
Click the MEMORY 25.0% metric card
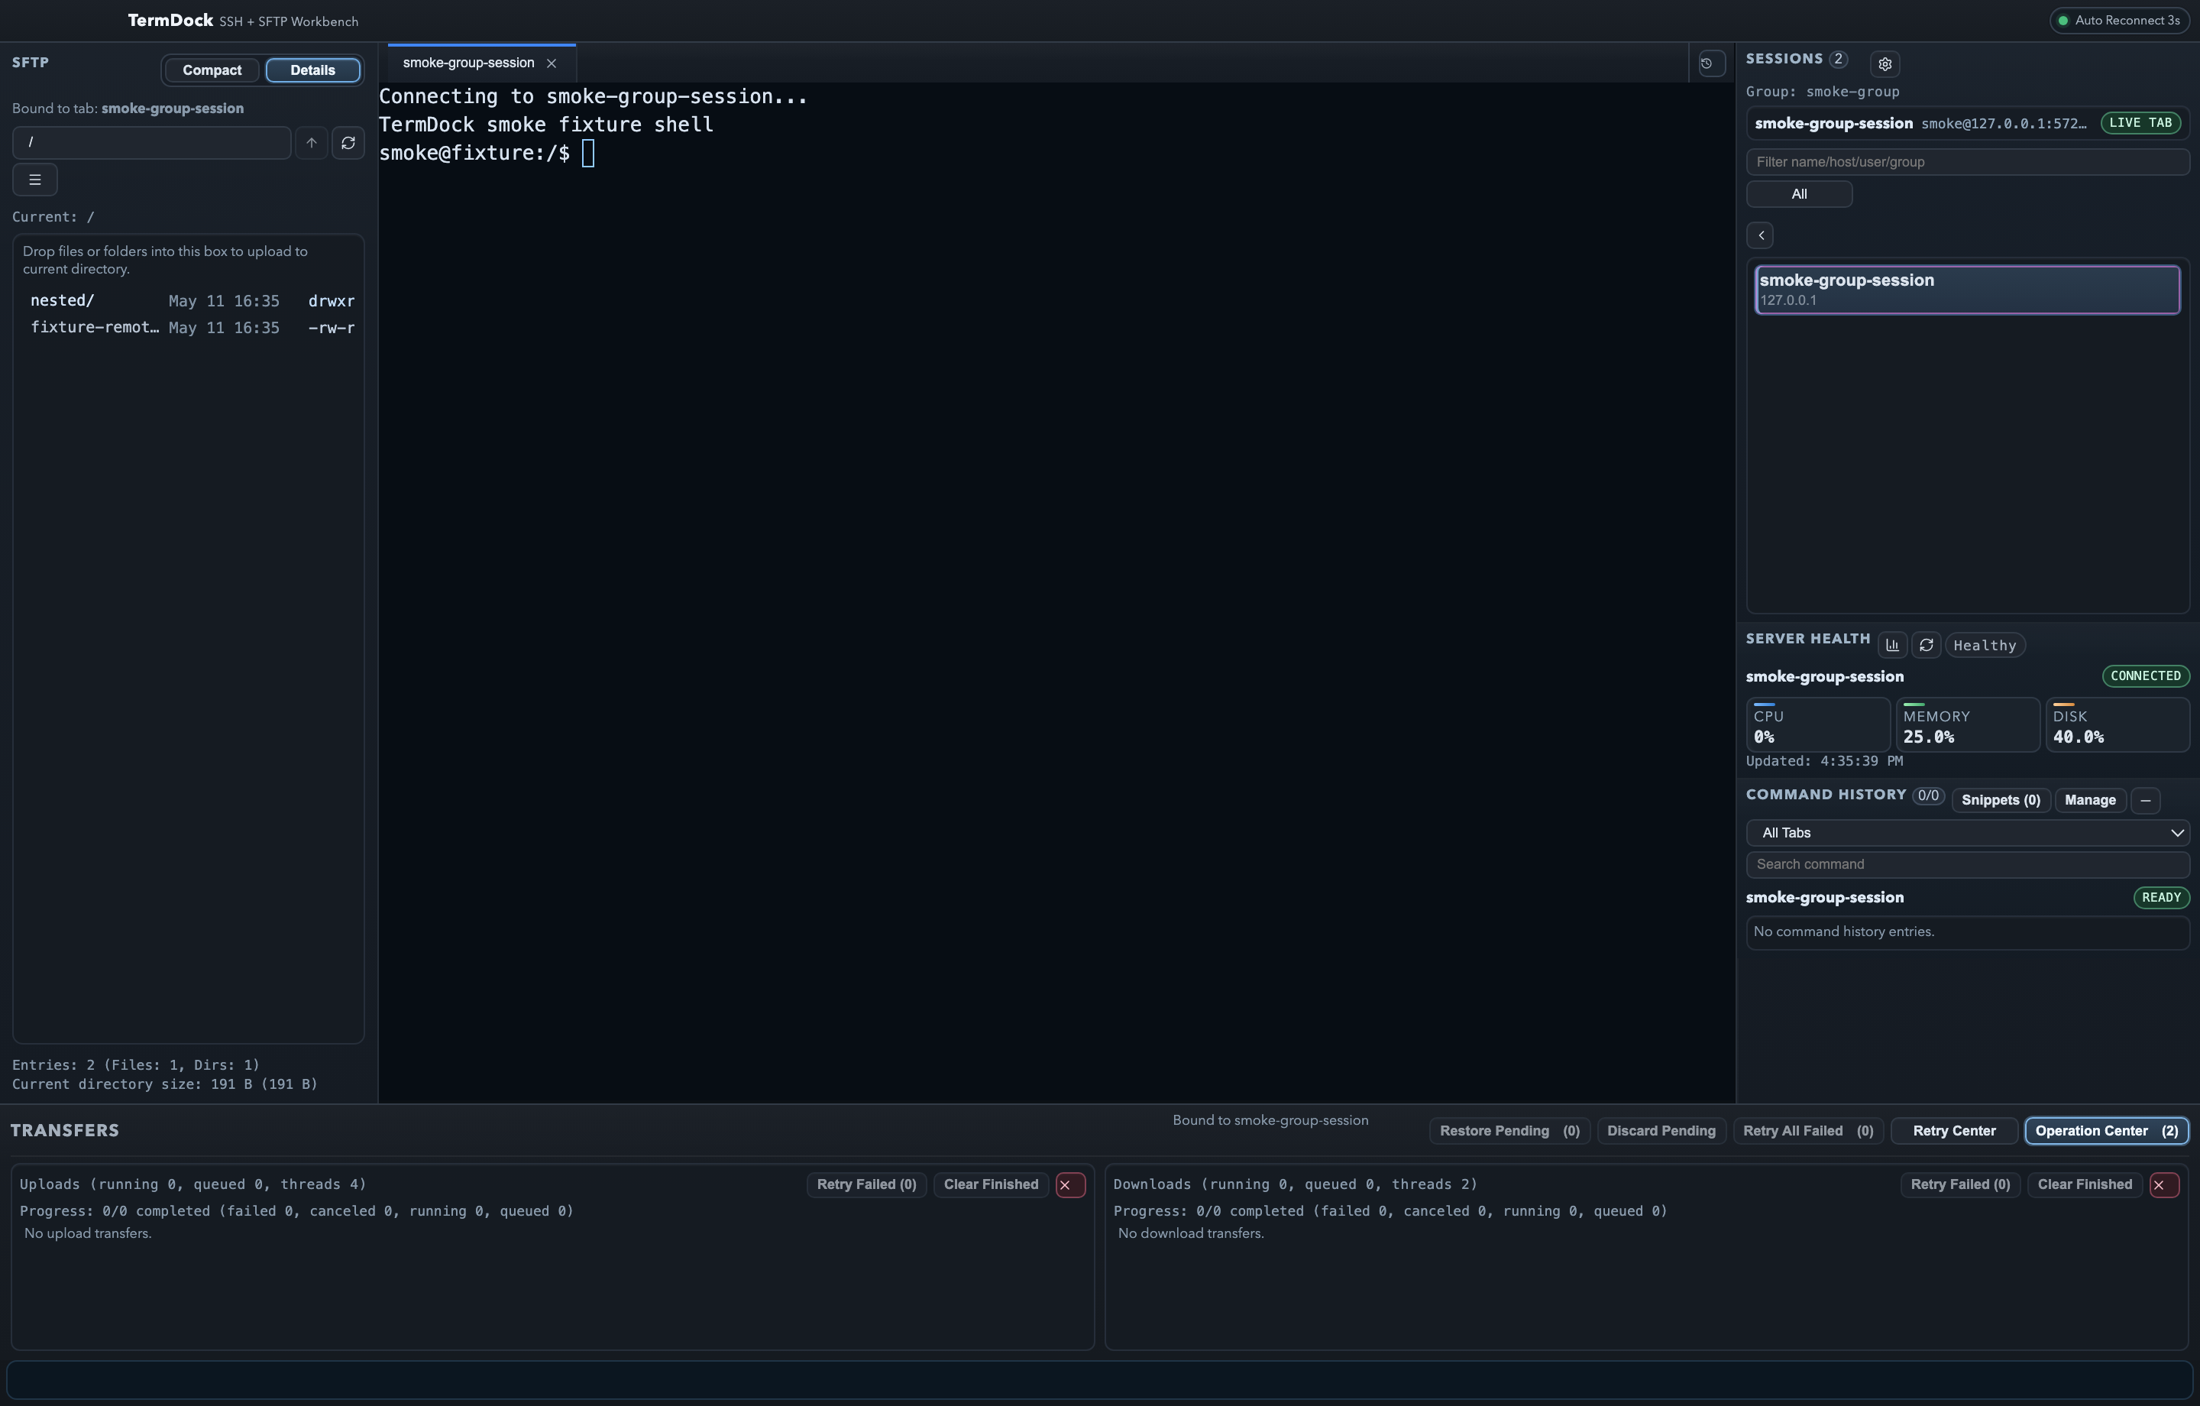tap(1968, 726)
